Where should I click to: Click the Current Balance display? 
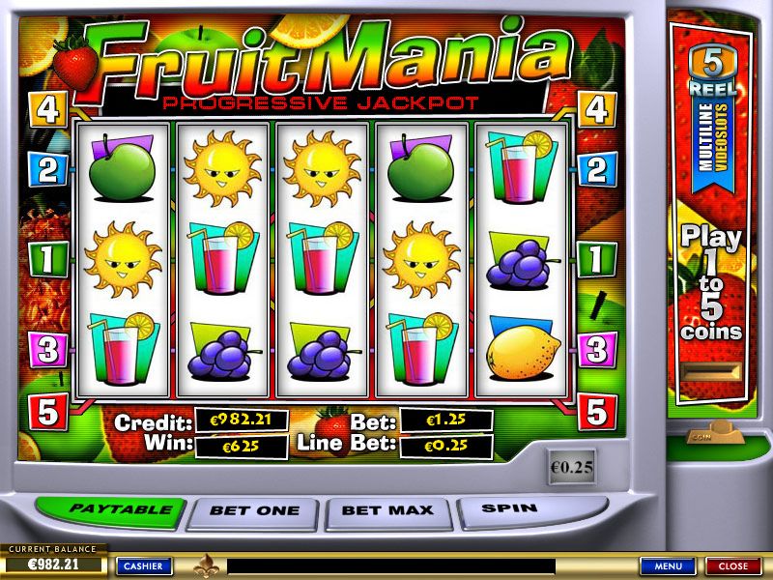(x=54, y=561)
